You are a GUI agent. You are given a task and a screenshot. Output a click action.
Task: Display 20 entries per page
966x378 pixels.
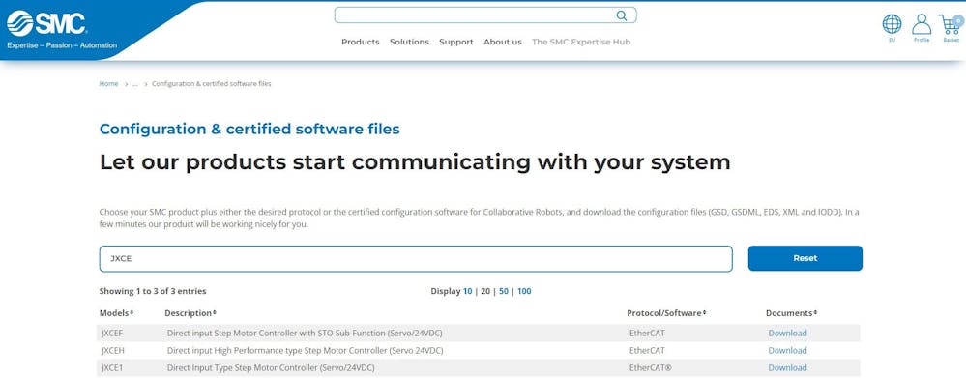pos(485,291)
